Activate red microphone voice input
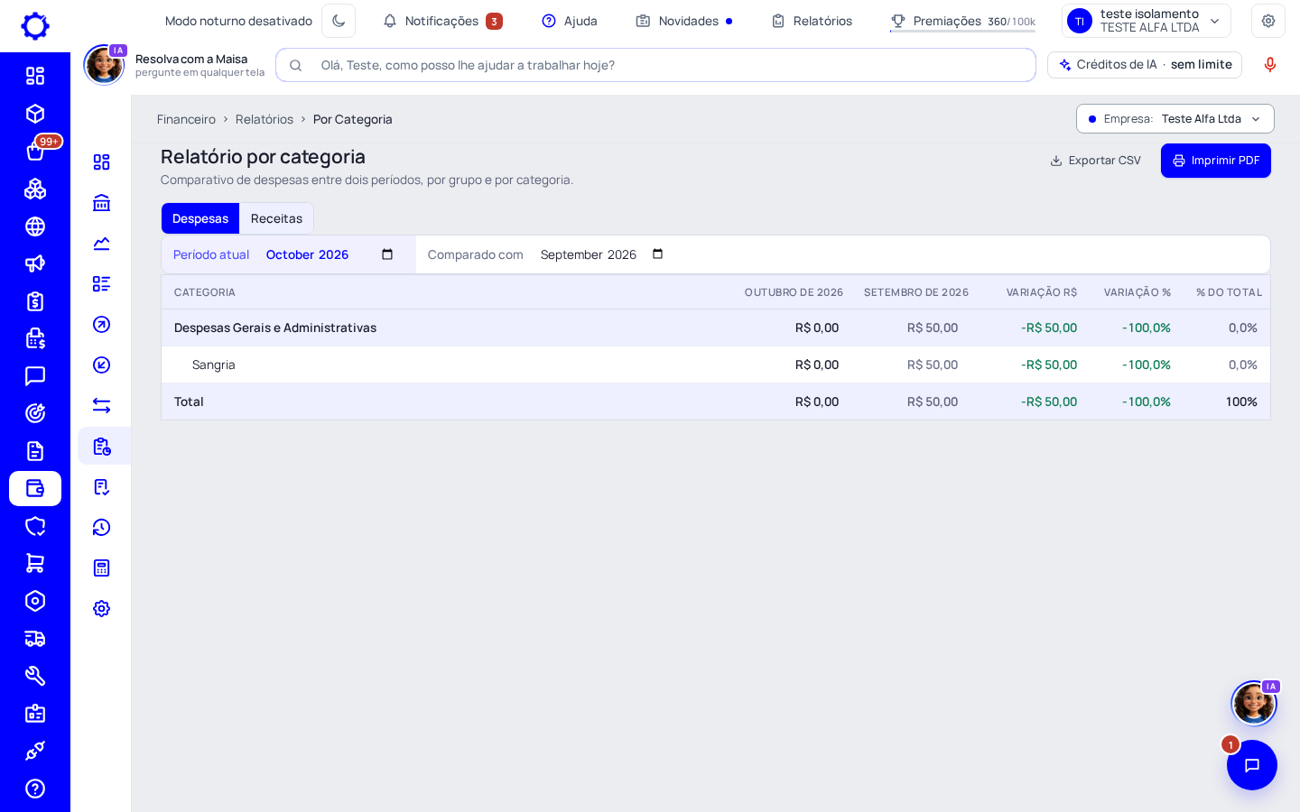 tap(1270, 65)
